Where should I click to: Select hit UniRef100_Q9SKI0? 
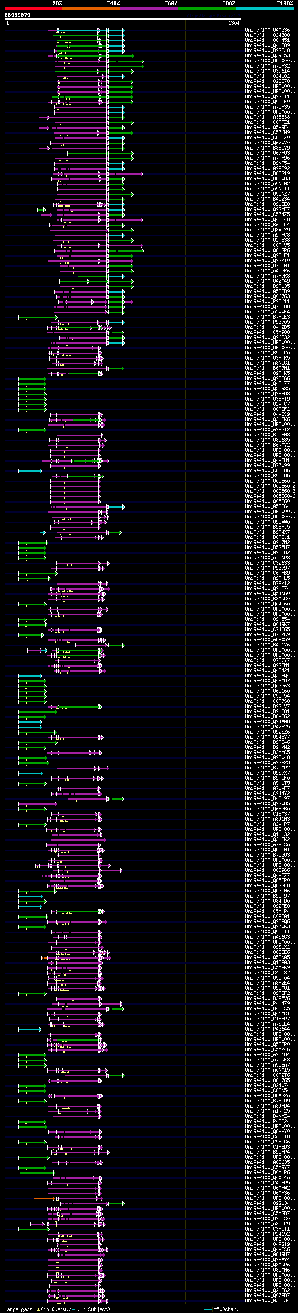[x=267, y=260]
